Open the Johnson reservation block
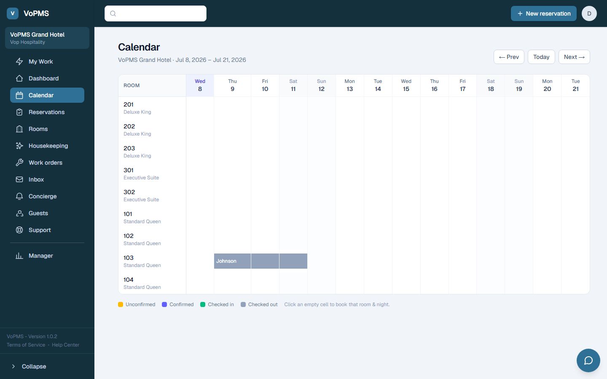607x379 pixels. coord(261,261)
